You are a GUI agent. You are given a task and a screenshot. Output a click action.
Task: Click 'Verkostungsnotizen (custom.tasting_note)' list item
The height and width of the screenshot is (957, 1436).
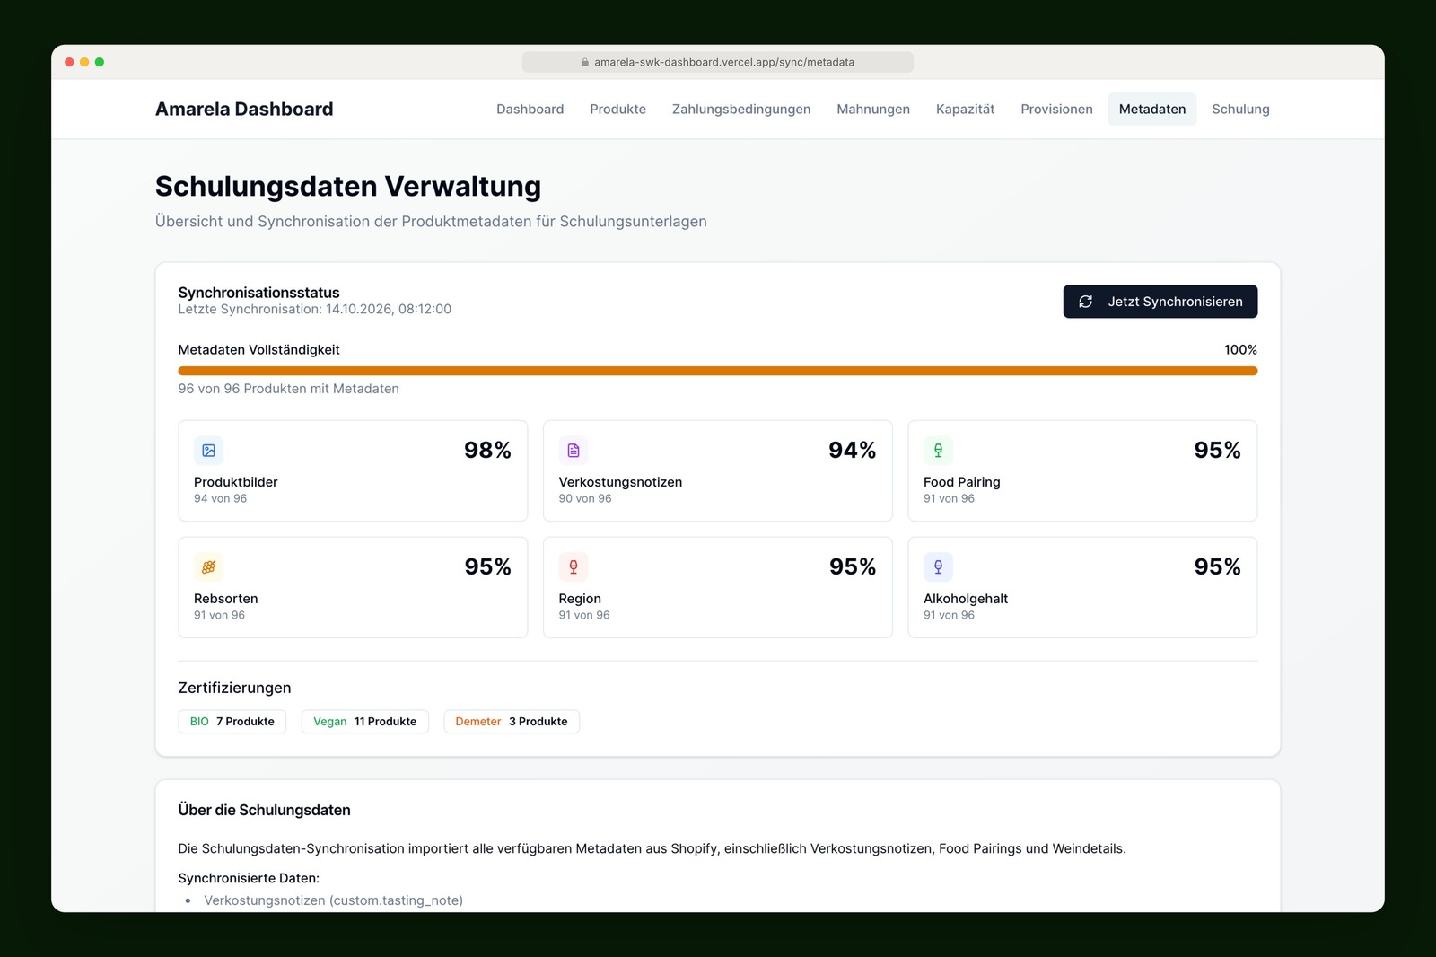pyautogui.click(x=333, y=900)
